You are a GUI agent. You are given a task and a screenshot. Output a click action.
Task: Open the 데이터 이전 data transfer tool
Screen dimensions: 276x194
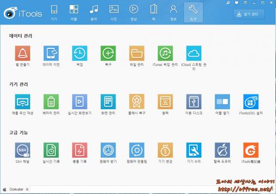[51, 53]
